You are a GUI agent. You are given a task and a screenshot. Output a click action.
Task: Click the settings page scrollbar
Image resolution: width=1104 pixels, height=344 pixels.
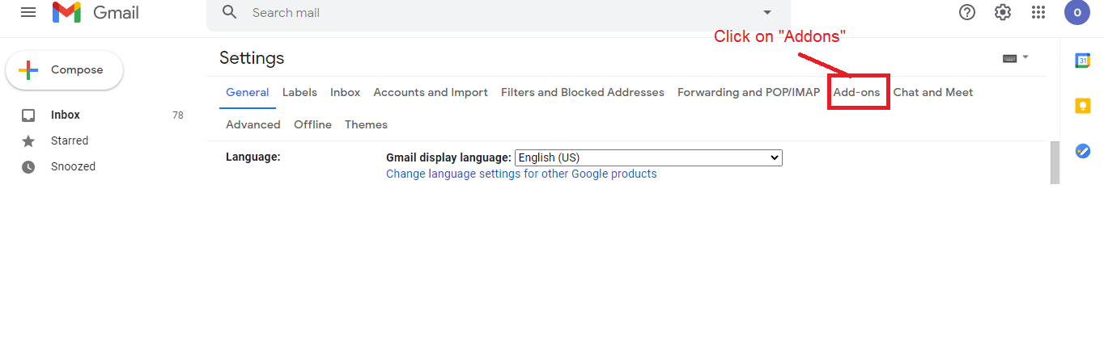click(1055, 162)
